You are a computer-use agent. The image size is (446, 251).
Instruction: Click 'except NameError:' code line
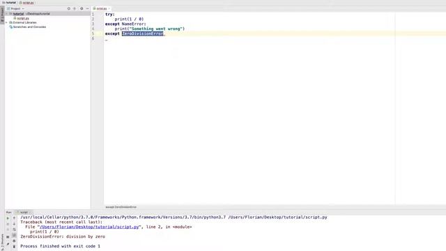coord(125,24)
